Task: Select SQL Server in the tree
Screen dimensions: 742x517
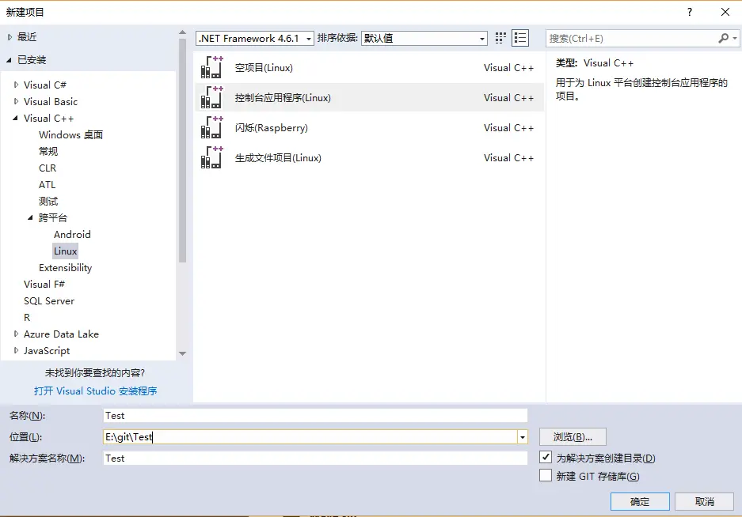Action: [49, 300]
